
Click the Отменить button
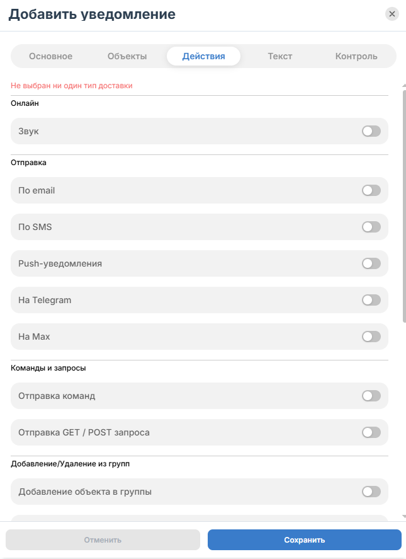coord(103,539)
